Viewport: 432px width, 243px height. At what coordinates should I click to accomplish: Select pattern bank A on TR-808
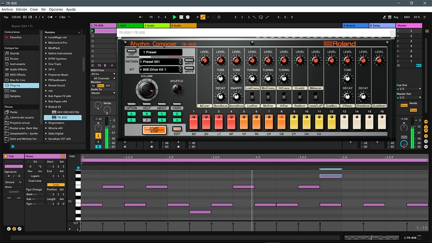pyautogui.click(x=131, y=114)
